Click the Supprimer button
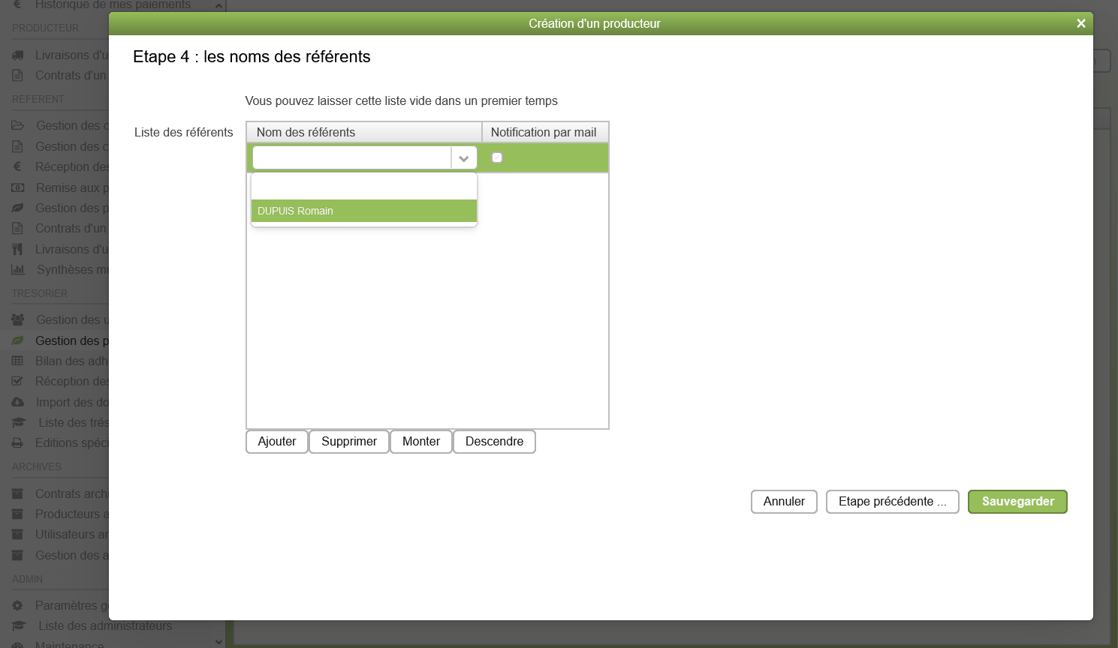Screen dimensions: 1118x648 [349, 442]
